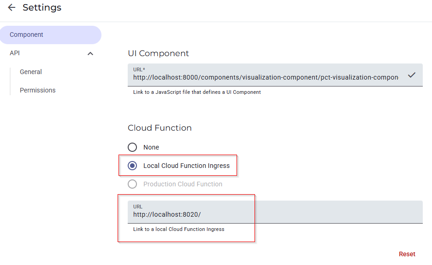Collapse the API section chevron

click(90, 53)
